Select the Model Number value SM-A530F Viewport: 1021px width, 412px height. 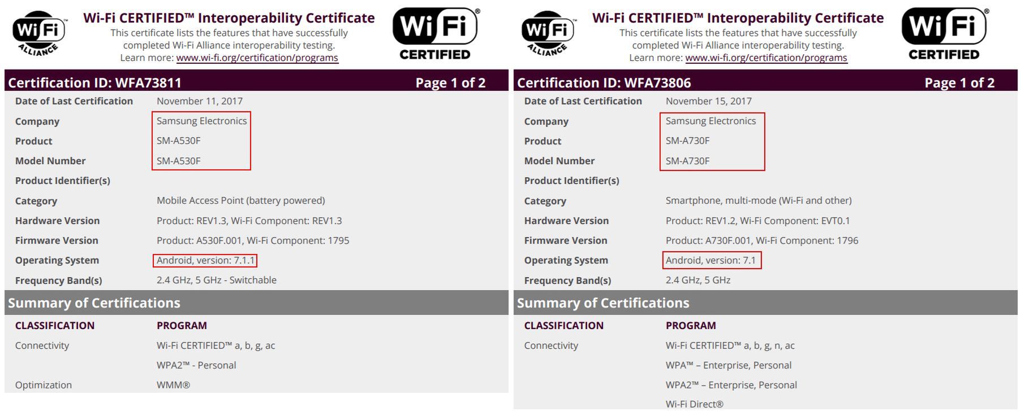[178, 161]
